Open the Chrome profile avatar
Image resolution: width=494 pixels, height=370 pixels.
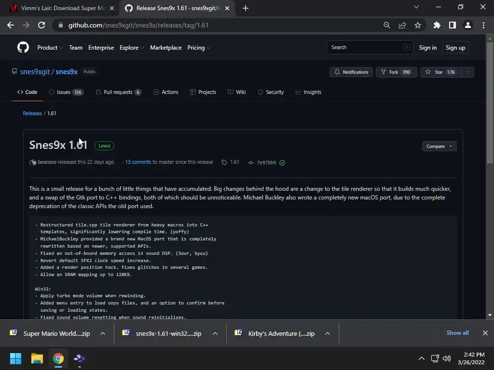tap(468, 25)
